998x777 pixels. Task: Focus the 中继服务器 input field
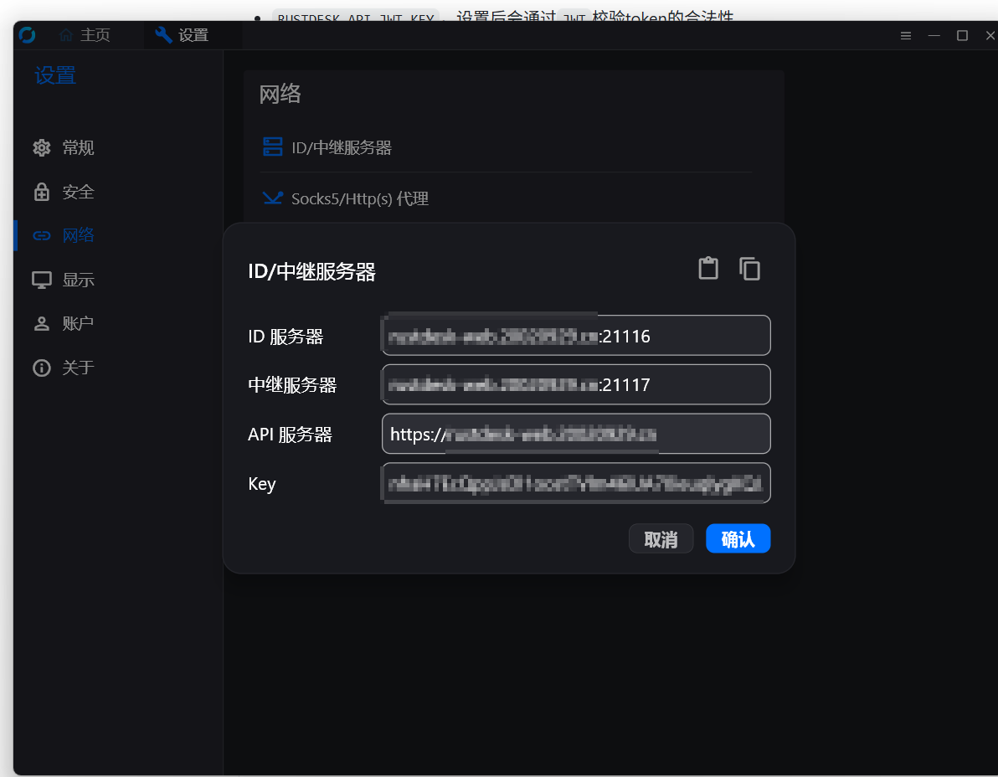(x=575, y=385)
